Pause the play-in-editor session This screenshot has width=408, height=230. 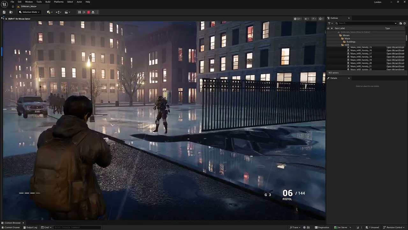[79, 12]
